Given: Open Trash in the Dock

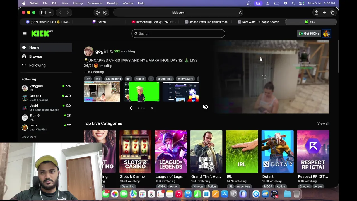Looking at the screenshot, I should point(296,194).
